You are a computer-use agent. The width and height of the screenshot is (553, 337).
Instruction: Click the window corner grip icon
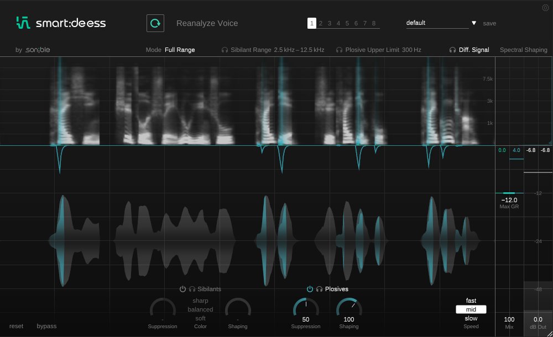click(x=550, y=334)
